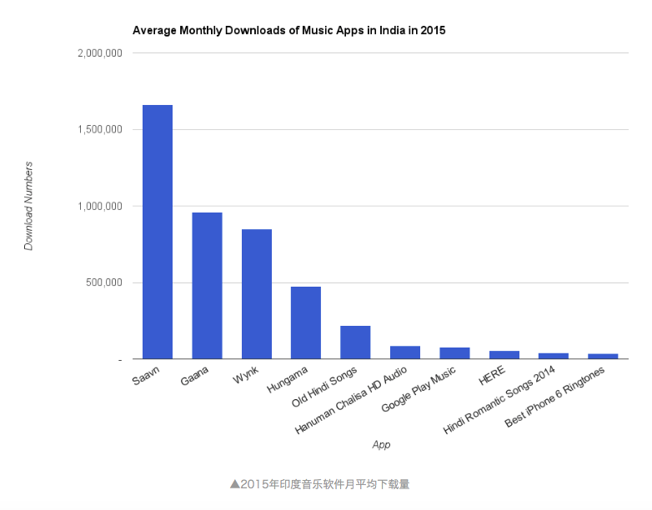Select the Gaana bar
This screenshot has width=652, height=510.
tap(207, 286)
